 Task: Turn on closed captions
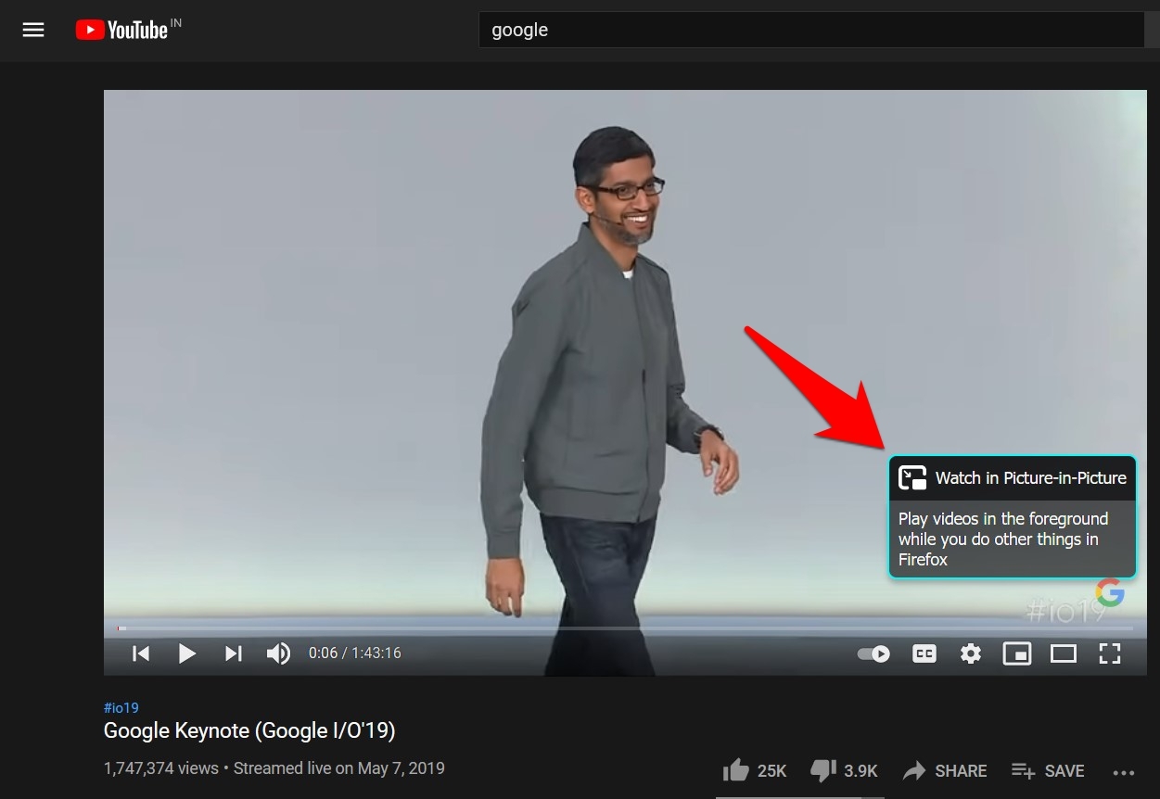click(x=924, y=653)
